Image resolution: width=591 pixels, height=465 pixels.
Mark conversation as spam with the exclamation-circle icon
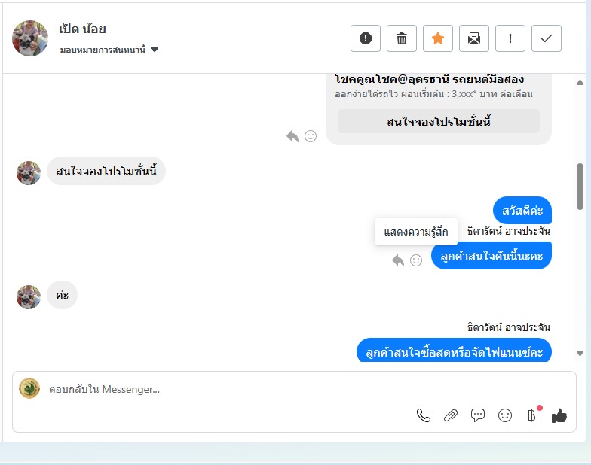click(365, 38)
